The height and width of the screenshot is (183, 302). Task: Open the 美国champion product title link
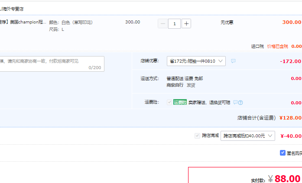pos(23,22)
